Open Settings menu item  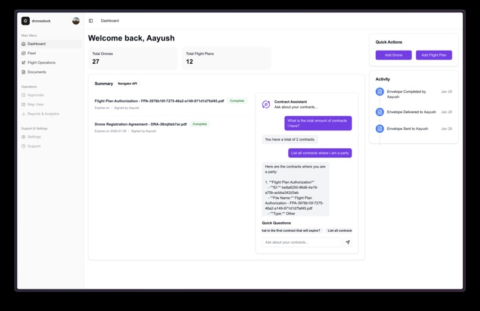click(51, 137)
